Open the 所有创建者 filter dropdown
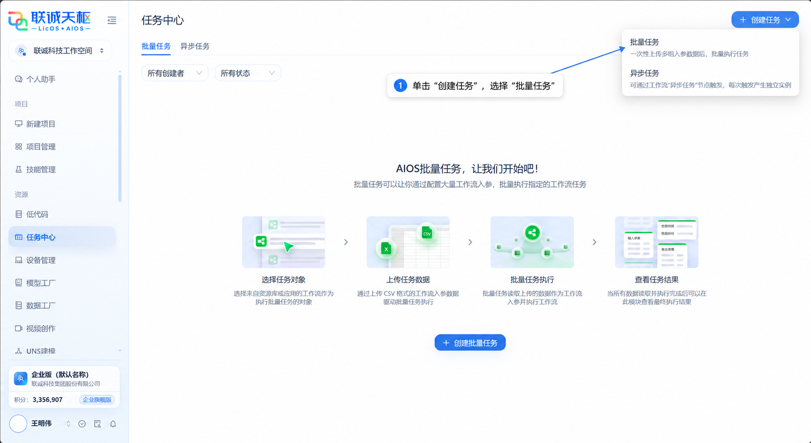 [175, 73]
